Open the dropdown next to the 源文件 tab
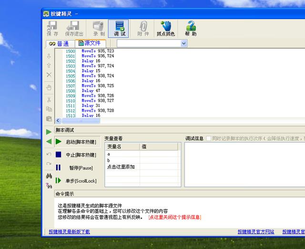Image resolution: width=305 pixels, height=249 pixels. (184, 43)
